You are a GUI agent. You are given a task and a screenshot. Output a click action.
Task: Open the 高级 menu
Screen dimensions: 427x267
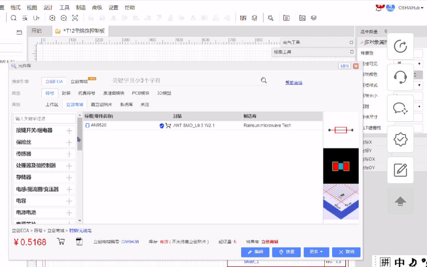[97, 8]
